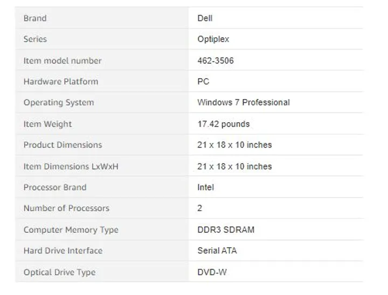Select Windows 7 Professional text
The width and height of the screenshot is (388, 295).
(x=244, y=102)
